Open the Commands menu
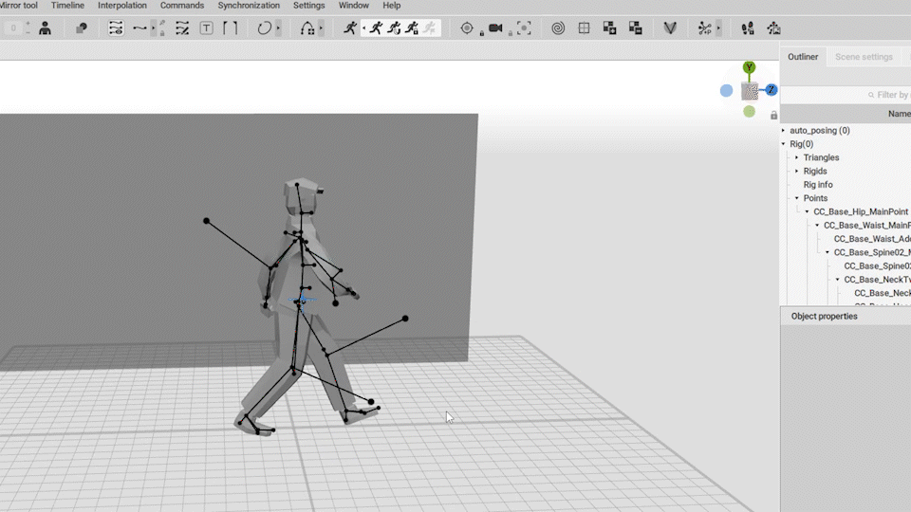 tap(182, 6)
